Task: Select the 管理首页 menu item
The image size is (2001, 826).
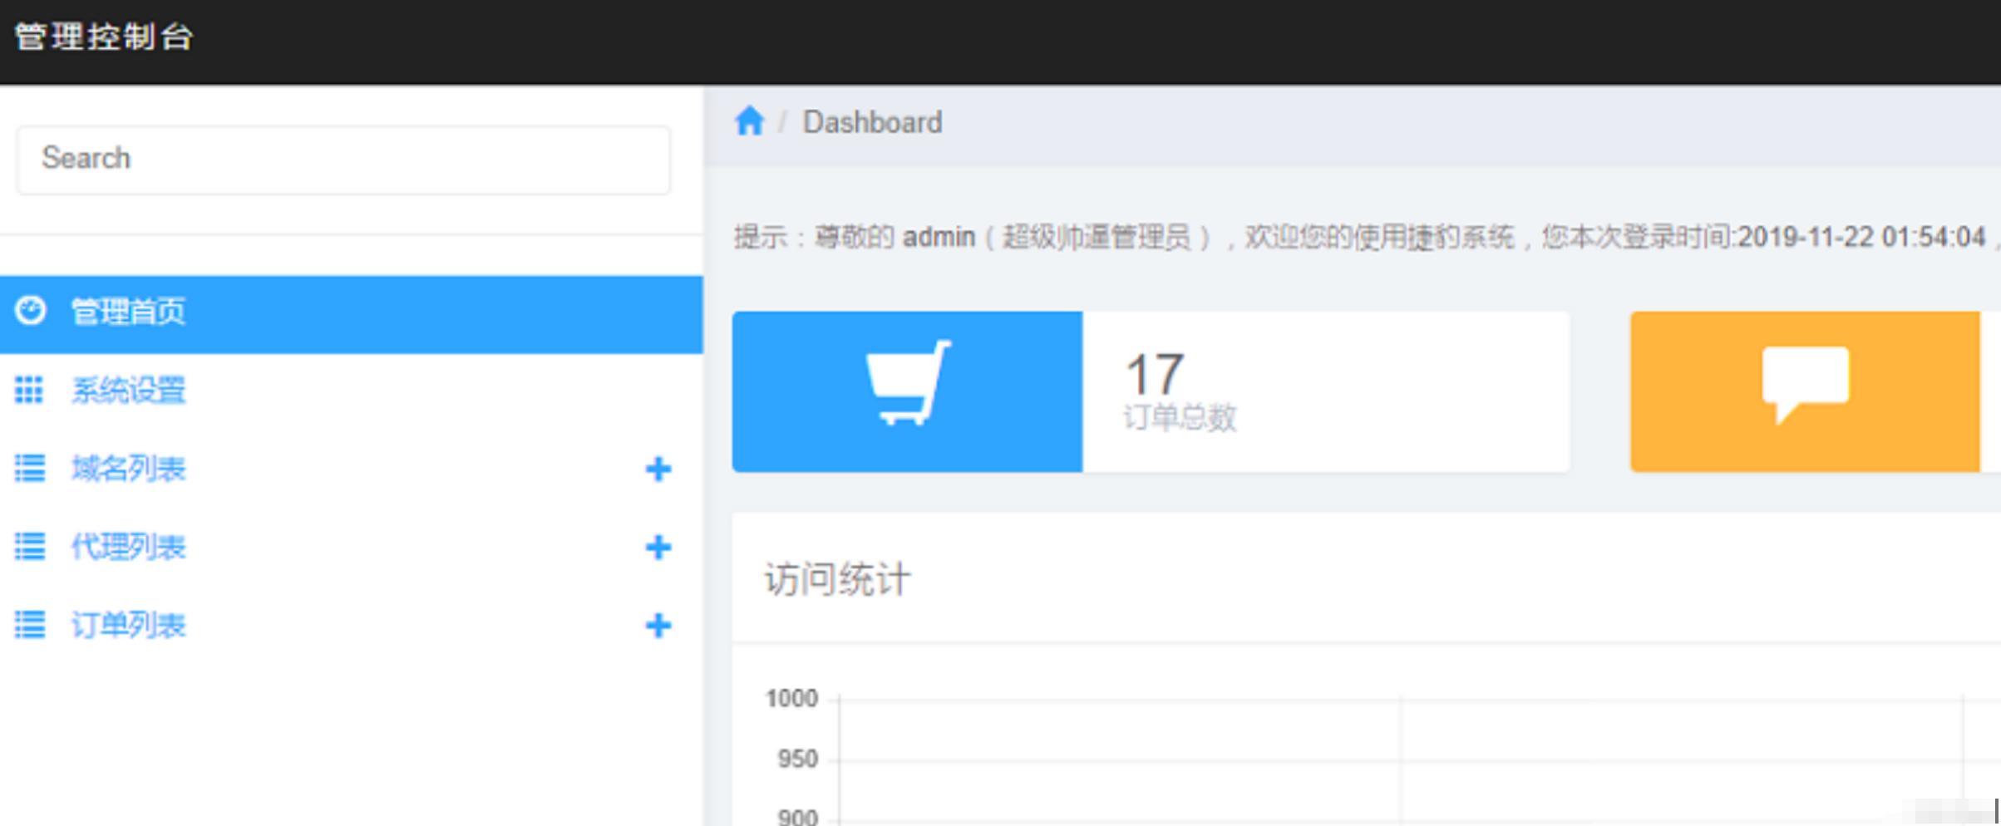Action: [x=129, y=310]
